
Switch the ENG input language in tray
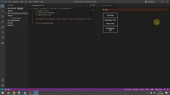pos(155,93)
